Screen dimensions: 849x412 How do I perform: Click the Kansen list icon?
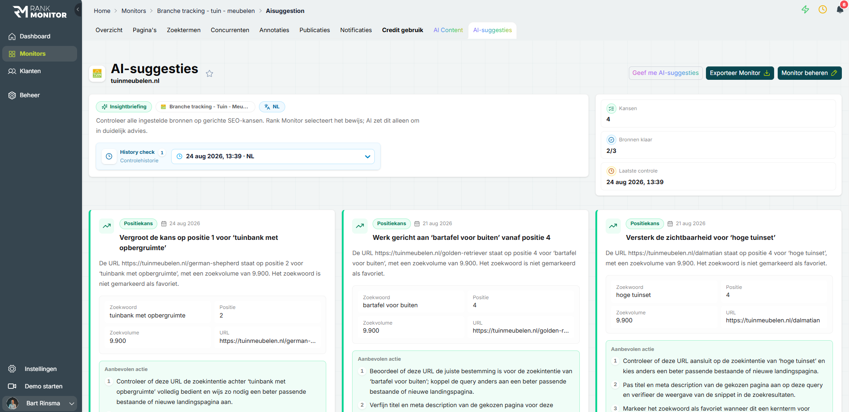[611, 108]
